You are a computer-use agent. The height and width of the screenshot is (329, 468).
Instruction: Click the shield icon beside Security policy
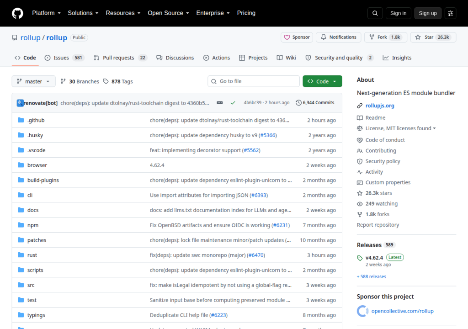(360, 161)
